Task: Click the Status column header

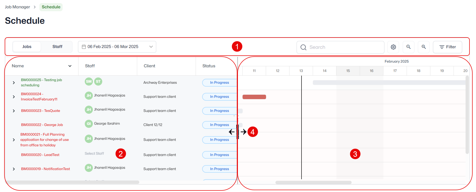Action: 209,66
